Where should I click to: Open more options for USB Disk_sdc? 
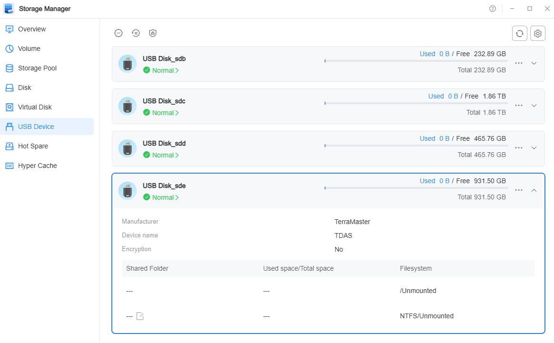click(519, 106)
